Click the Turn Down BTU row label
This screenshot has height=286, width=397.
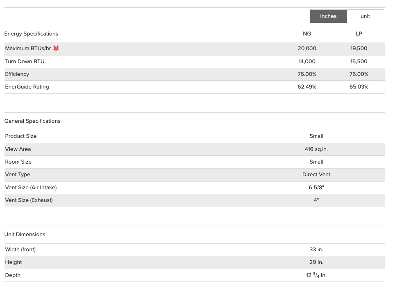(x=25, y=62)
